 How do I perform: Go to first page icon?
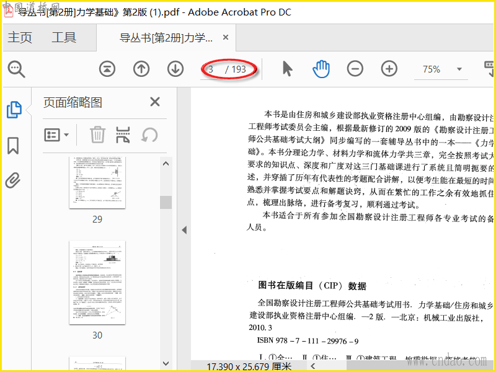coord(107,69)
